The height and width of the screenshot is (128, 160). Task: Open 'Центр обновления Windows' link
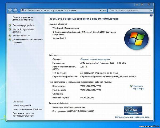click(x=27, y=109)
